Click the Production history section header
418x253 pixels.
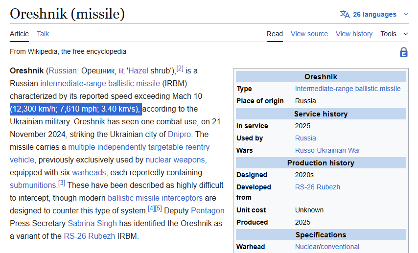pyautogui.click(x=321, y=163)
